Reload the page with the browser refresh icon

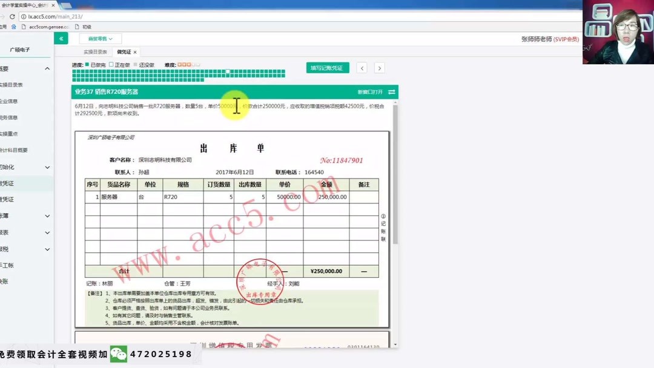[13, 18]
